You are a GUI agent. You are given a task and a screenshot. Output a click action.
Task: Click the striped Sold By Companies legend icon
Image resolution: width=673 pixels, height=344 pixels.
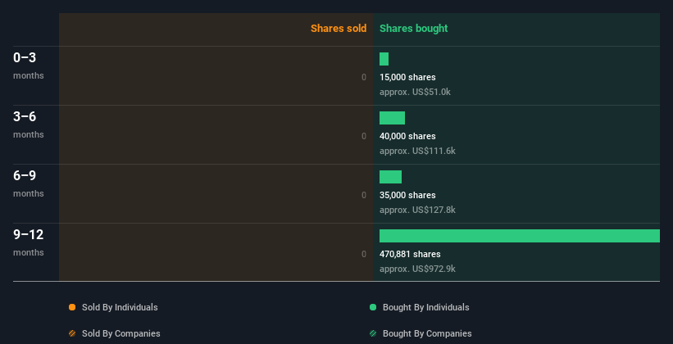[72, 333]
